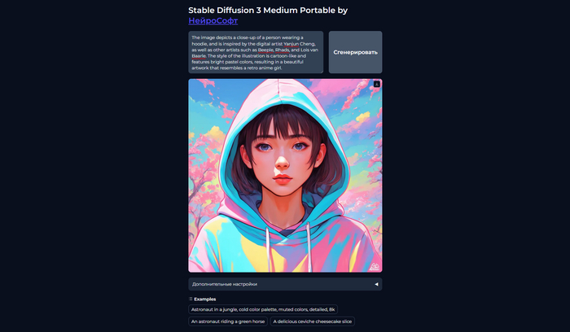Click the Сгенерировать button

click(x=356, y=52)
